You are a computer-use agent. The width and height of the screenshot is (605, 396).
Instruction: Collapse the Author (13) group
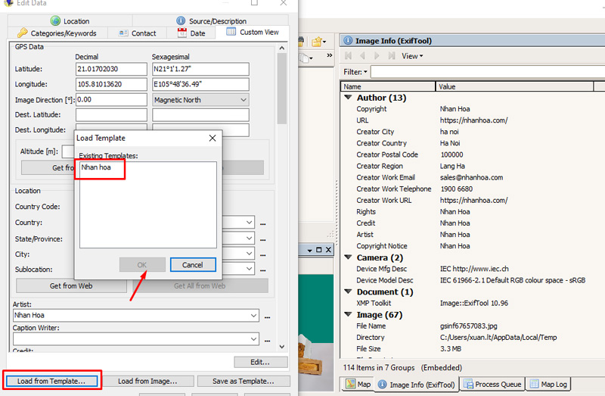coord(348,98)
